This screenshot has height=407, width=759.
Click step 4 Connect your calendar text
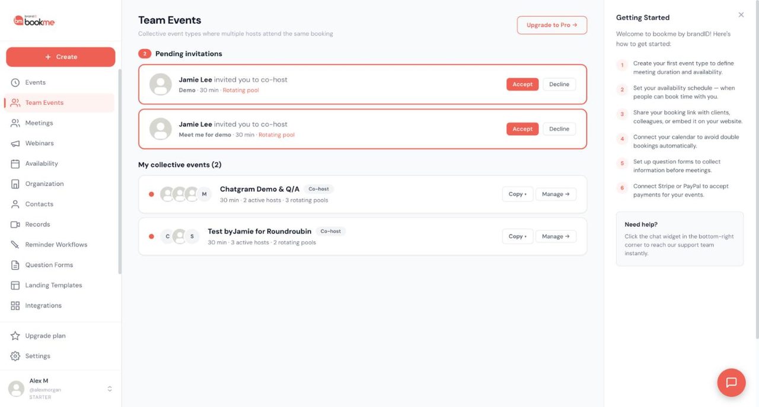tap(686, 142)
